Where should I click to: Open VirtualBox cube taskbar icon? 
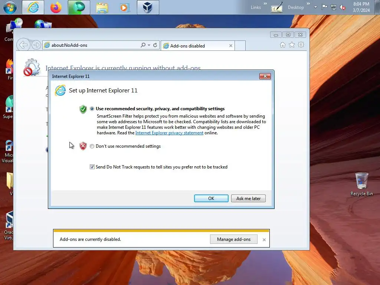tap(148, 7)
